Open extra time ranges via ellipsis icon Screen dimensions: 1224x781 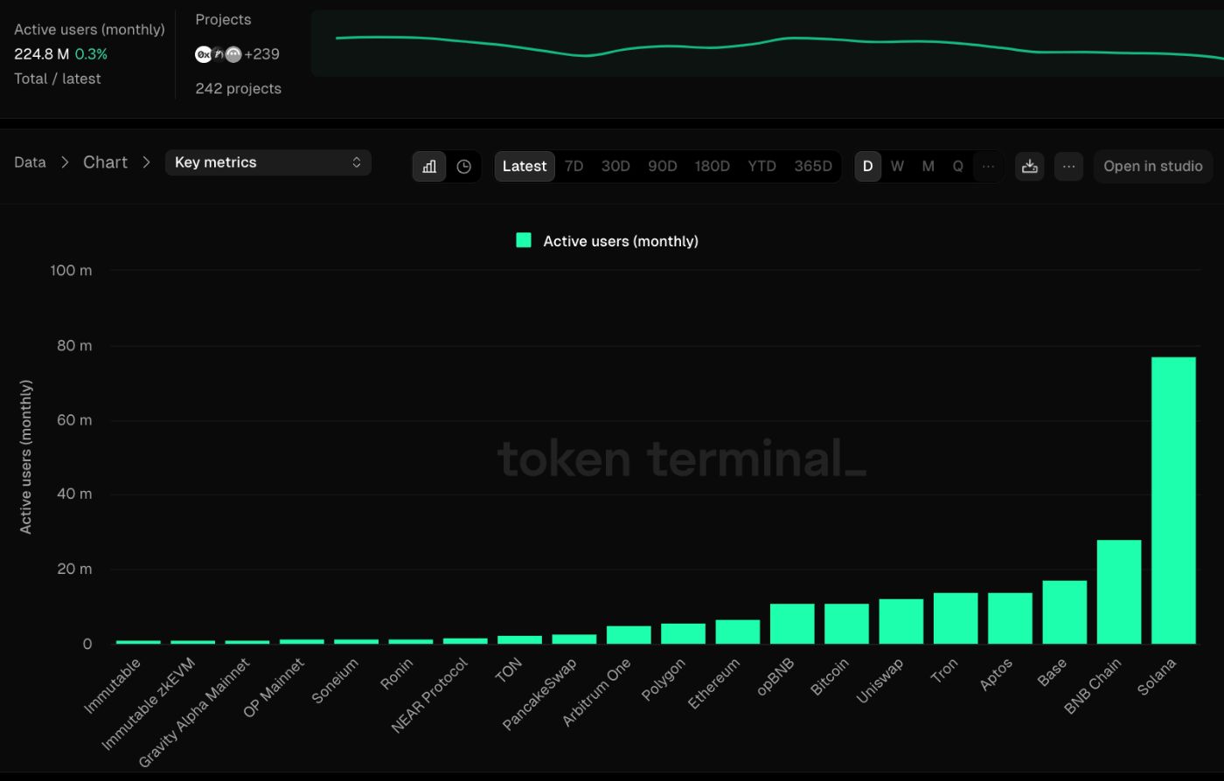(x=988, y=166)
